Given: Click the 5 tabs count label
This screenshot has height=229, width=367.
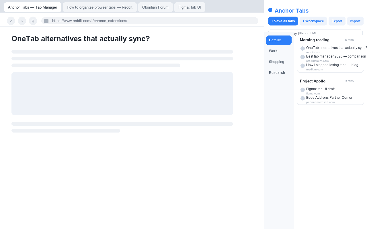Looking at the screenshot, I should [350, 40].
